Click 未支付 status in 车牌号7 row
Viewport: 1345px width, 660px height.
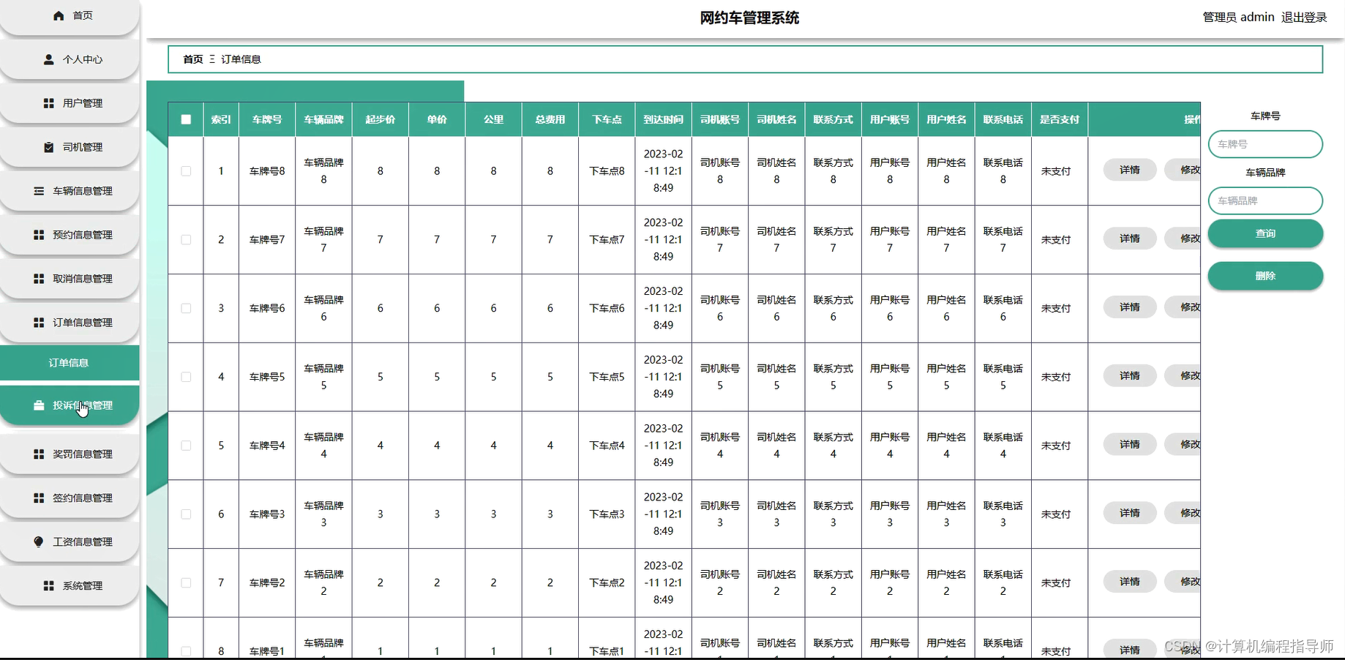(1056, 240)
